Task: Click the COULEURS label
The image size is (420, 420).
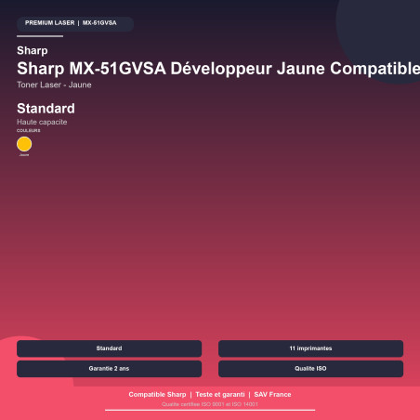Action: (29, 131)
